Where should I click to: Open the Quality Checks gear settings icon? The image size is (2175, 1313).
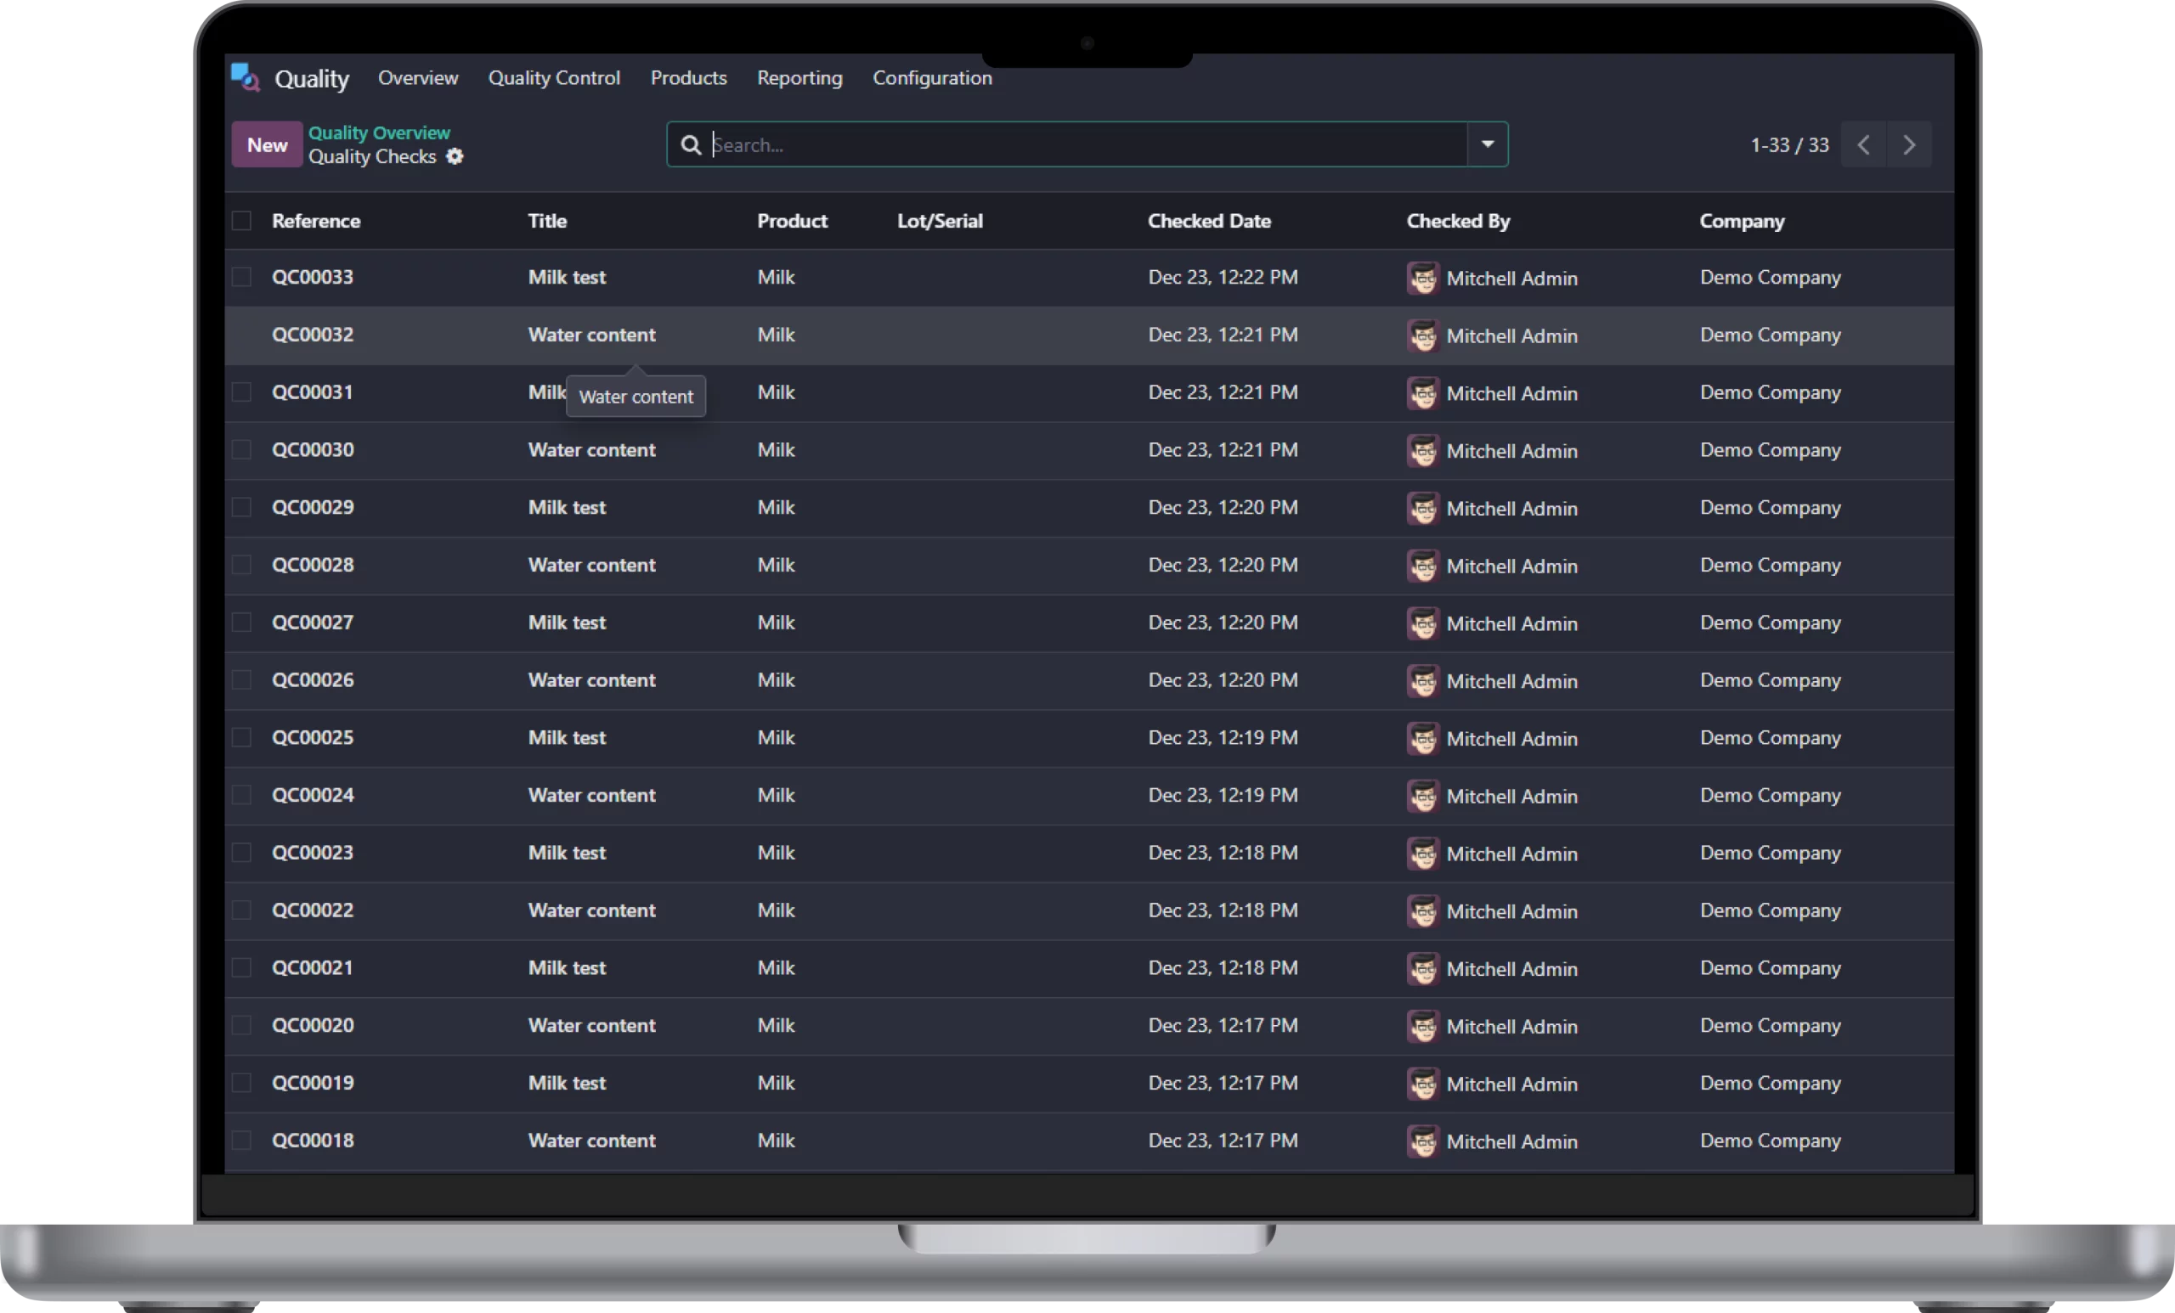(x=455, y=157)
